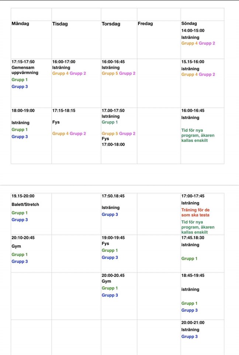Select the 17:50.18:45 Thursday time
This screenshot has height=355, width=239.
[113, 196]
